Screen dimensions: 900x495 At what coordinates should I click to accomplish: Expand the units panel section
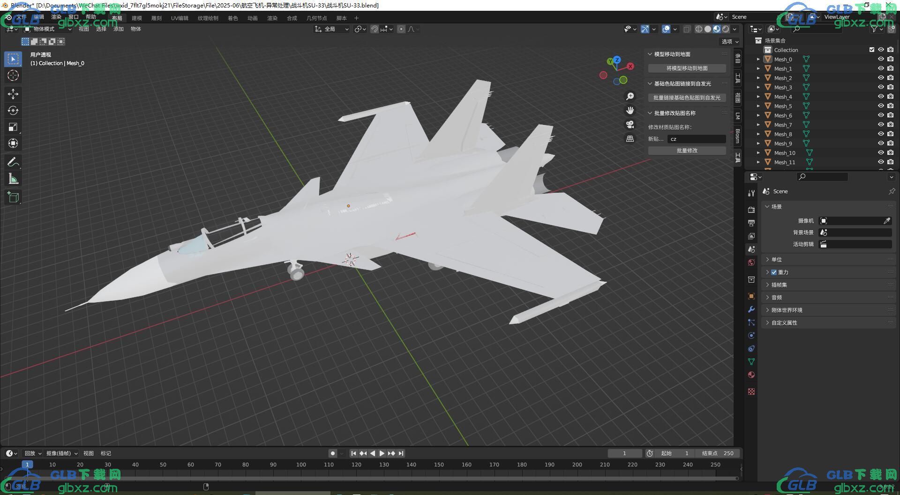(x=777, y=260)
